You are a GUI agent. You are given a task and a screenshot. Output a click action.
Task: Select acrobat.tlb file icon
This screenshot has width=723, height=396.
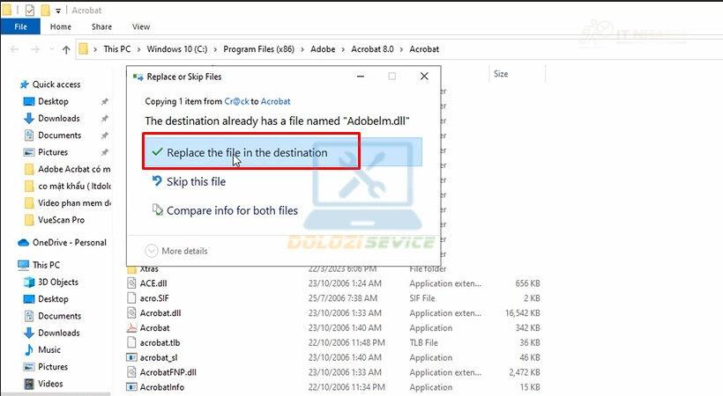click(x=132, y=342)
